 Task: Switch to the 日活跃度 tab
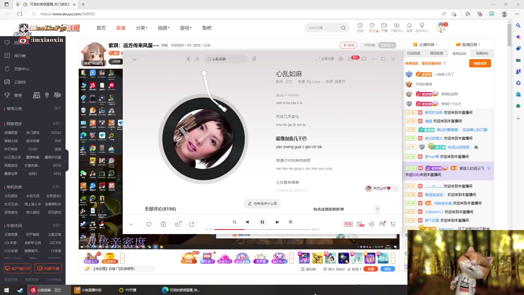[x=413, y=53]
